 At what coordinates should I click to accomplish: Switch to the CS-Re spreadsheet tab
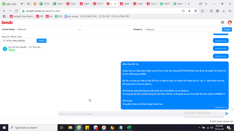coord(44,4)
